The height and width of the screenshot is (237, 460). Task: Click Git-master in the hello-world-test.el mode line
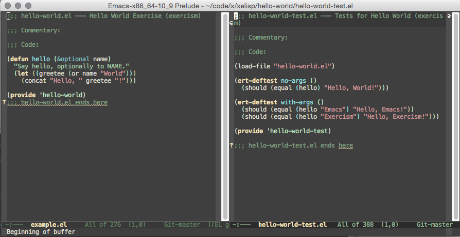pos(435,225)
